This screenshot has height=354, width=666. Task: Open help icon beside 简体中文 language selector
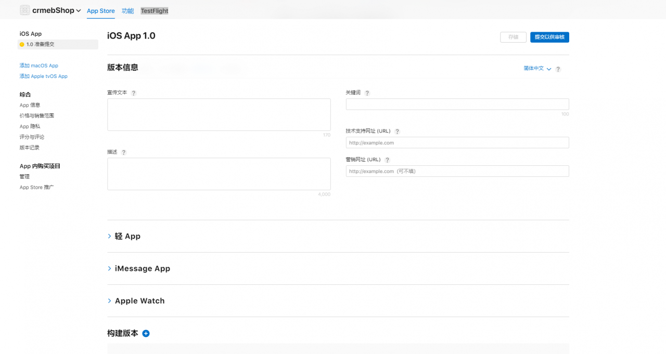pos(558,69)
